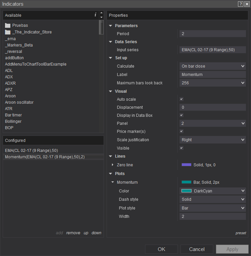
Task: Open the Plot style dropdown
Action: pos(213,208)
